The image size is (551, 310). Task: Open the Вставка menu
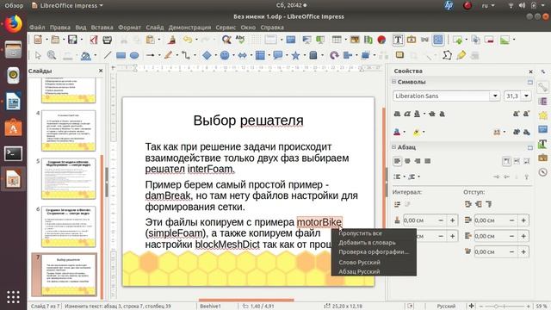(x=102, y=28)
